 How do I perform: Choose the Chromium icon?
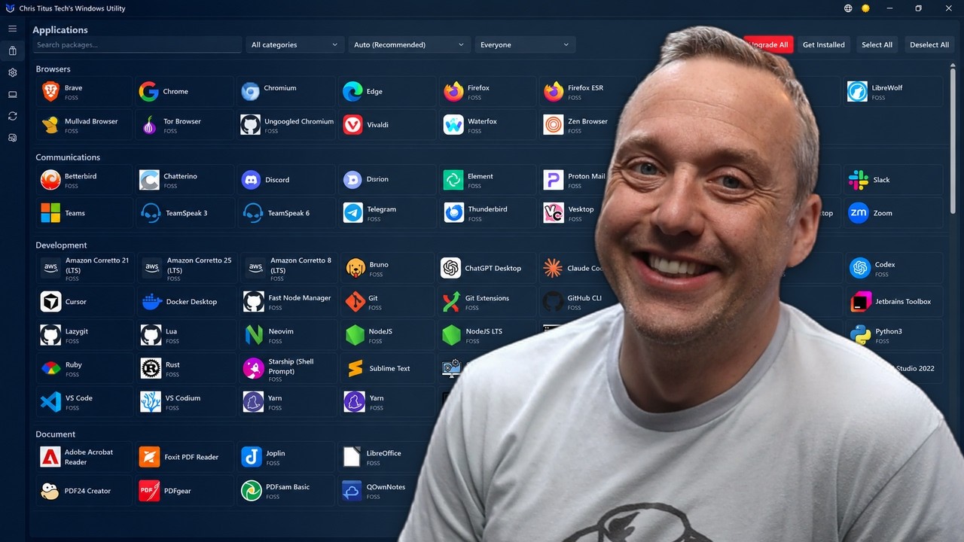(x=250, y=92)
